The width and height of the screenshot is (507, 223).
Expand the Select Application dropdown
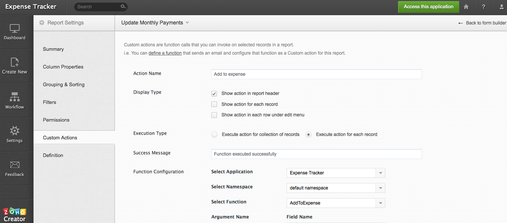[380, 173]
